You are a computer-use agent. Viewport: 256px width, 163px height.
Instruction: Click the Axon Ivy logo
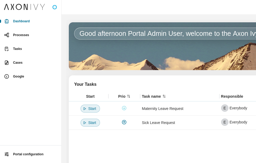[x=24, y=7]
